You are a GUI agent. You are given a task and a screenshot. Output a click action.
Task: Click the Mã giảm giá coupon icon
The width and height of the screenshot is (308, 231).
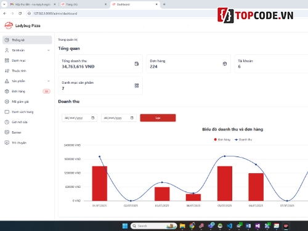(x=7, y=102)
